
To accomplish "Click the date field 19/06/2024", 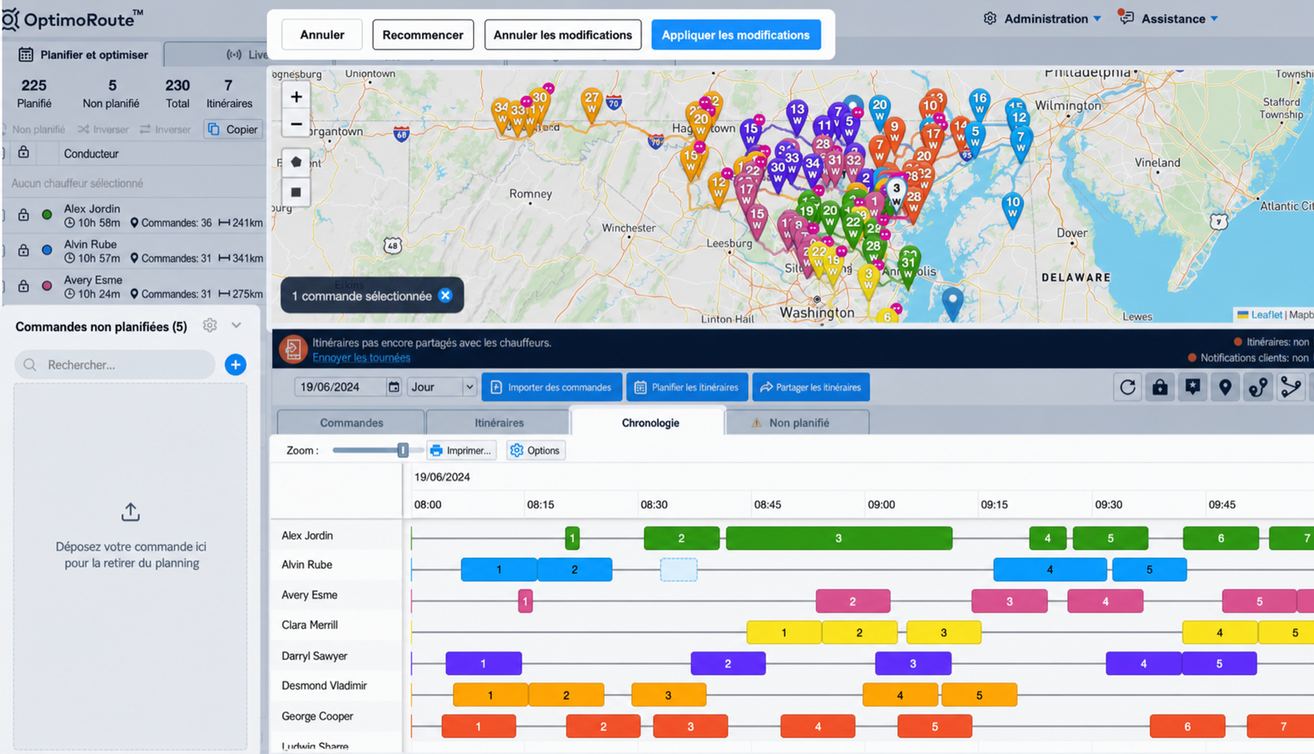I will (339, 387).
